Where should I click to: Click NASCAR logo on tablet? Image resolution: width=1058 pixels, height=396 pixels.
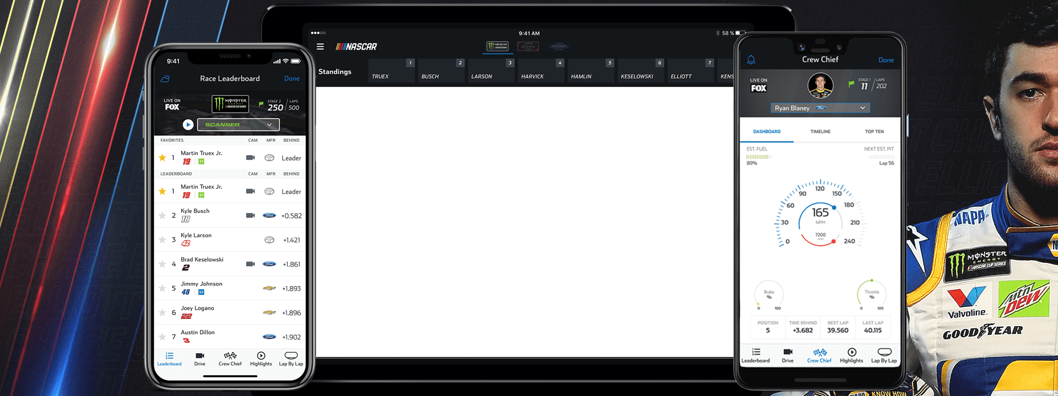coord(357,47)
